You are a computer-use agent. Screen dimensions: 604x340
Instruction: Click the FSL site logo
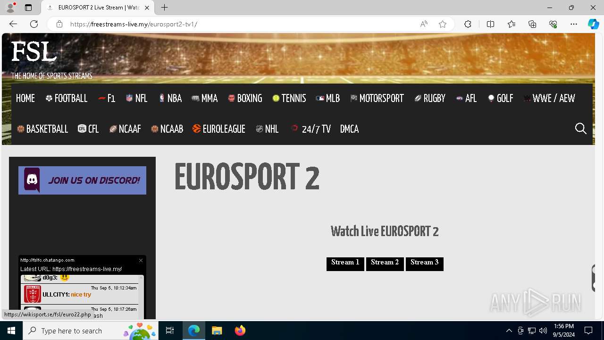coord(34,51)
